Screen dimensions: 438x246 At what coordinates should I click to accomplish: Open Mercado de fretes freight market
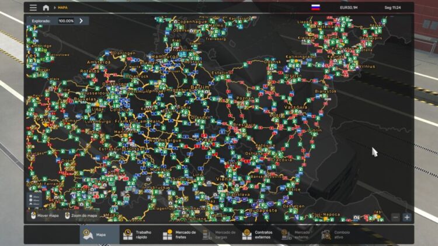point(180,234)
